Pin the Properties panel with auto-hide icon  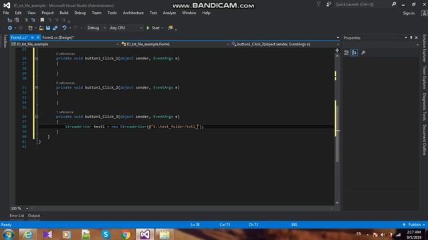point(411,38)
